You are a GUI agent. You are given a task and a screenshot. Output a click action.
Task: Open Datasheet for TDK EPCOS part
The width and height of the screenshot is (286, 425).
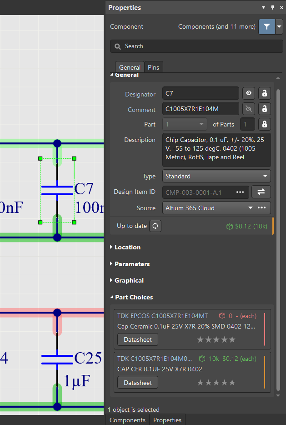point(137,339)
